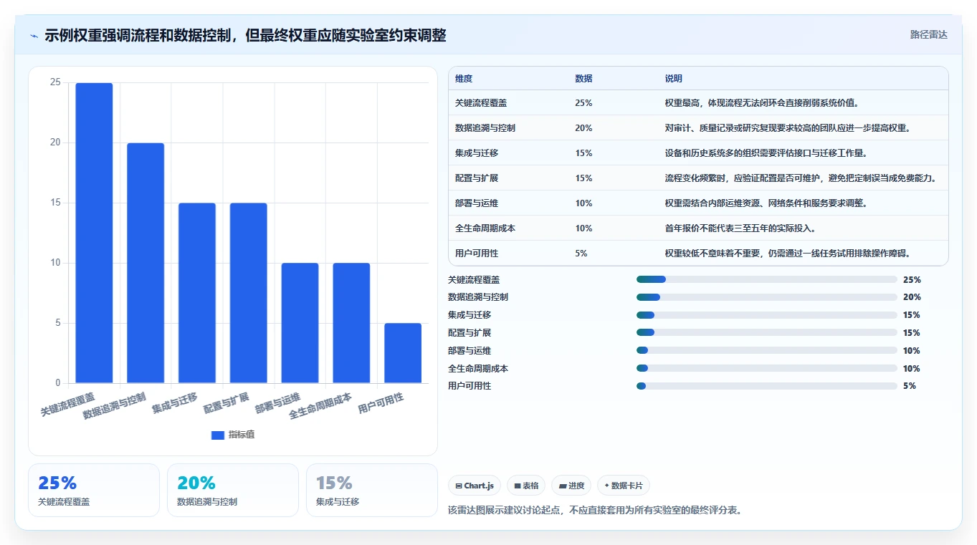Viewport: 977px width, 545px height.
Task: Click the 部署与运维 progress bar at 10%
Action: click(767, 350)
